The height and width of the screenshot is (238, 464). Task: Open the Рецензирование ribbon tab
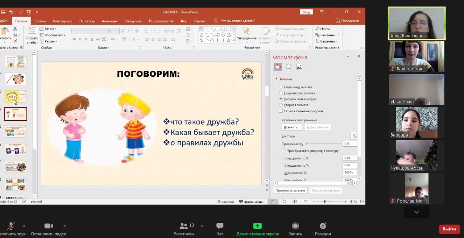pyautogui.click(x=161, y=21)
